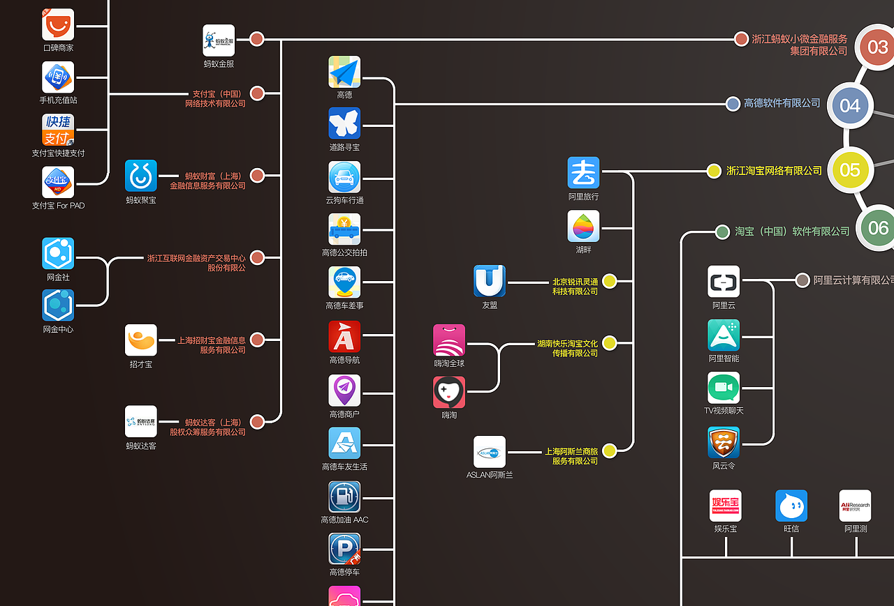
Task: Select 蚂蚁达客（上海）股权众筹 label
Action: [207, 427]
